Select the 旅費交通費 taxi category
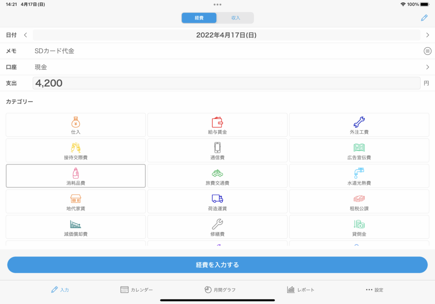The image size is (435, 304). [x=217, y=176]
